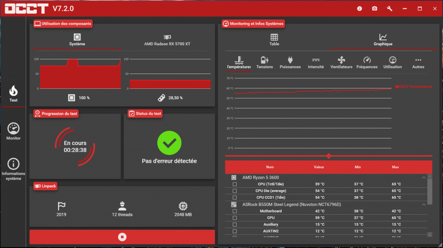Check the CPU Die (average) sensor box

[x=234, y=191]
